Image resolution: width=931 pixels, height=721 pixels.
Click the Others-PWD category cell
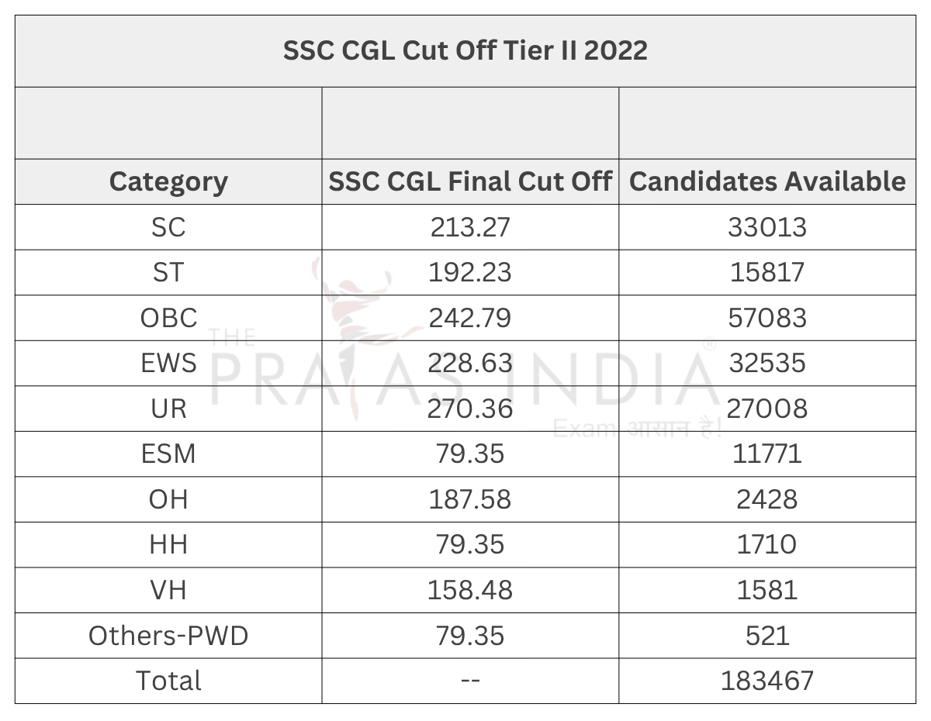[x=168, y=636]
